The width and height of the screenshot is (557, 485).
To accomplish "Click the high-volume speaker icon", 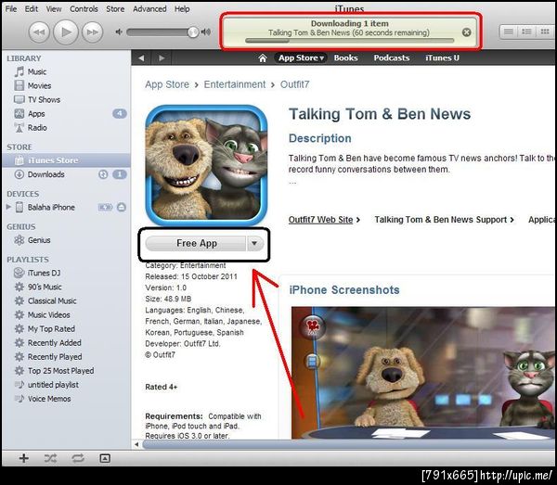I will tap(206, 32).
